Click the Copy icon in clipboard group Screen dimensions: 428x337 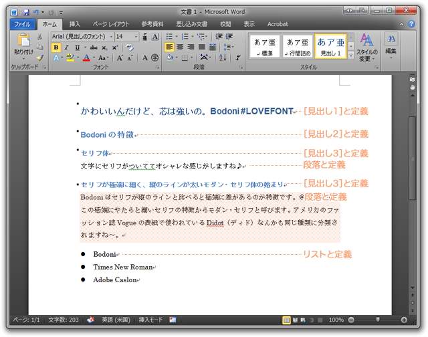[40, 47]
